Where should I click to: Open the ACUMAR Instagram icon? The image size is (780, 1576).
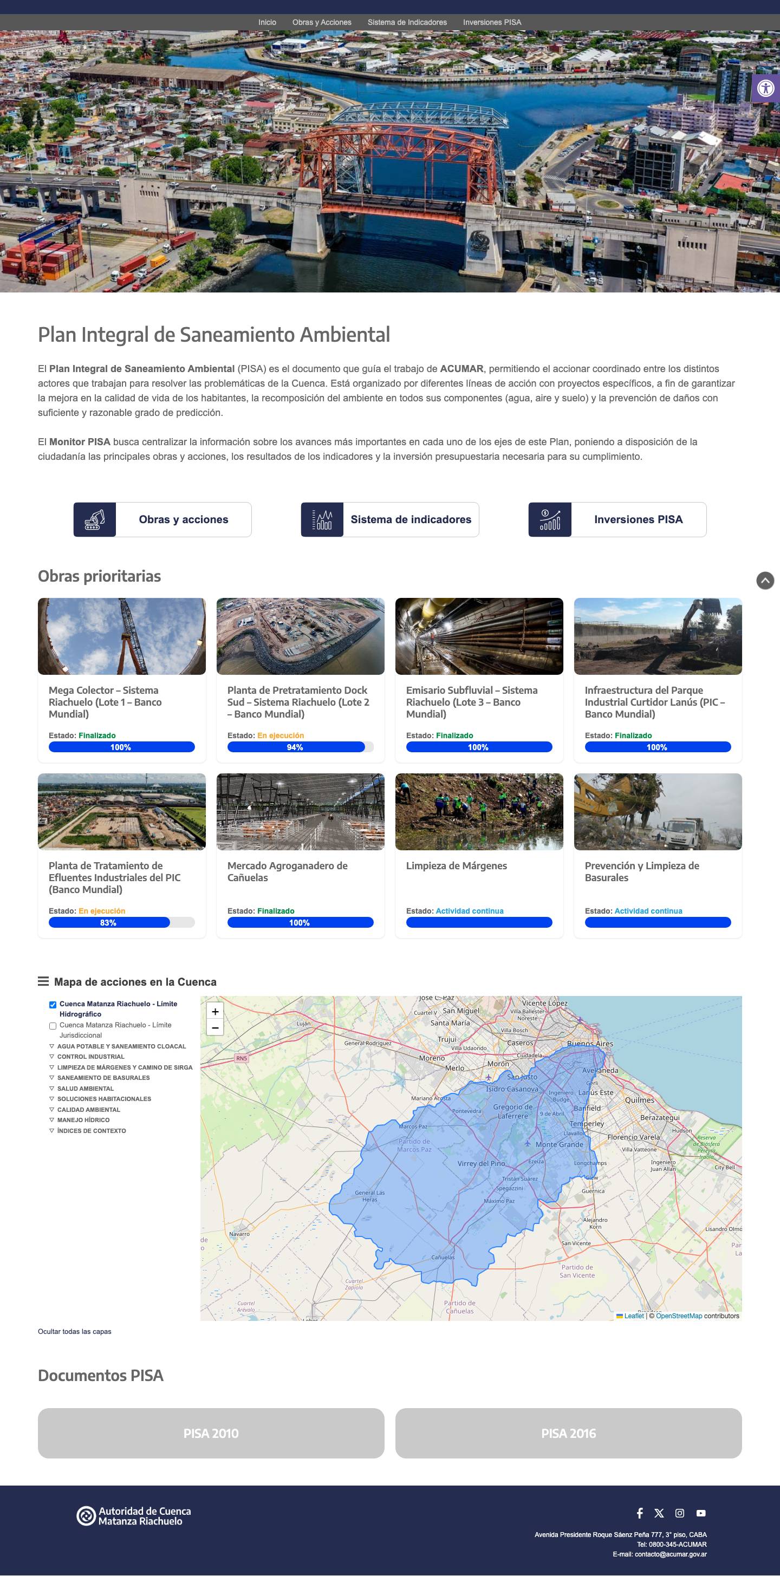pos(680,1513)
